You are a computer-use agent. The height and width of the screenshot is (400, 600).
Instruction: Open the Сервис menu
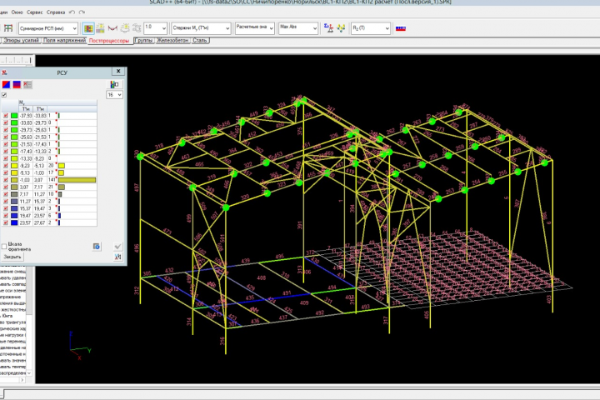click(32, 13)
